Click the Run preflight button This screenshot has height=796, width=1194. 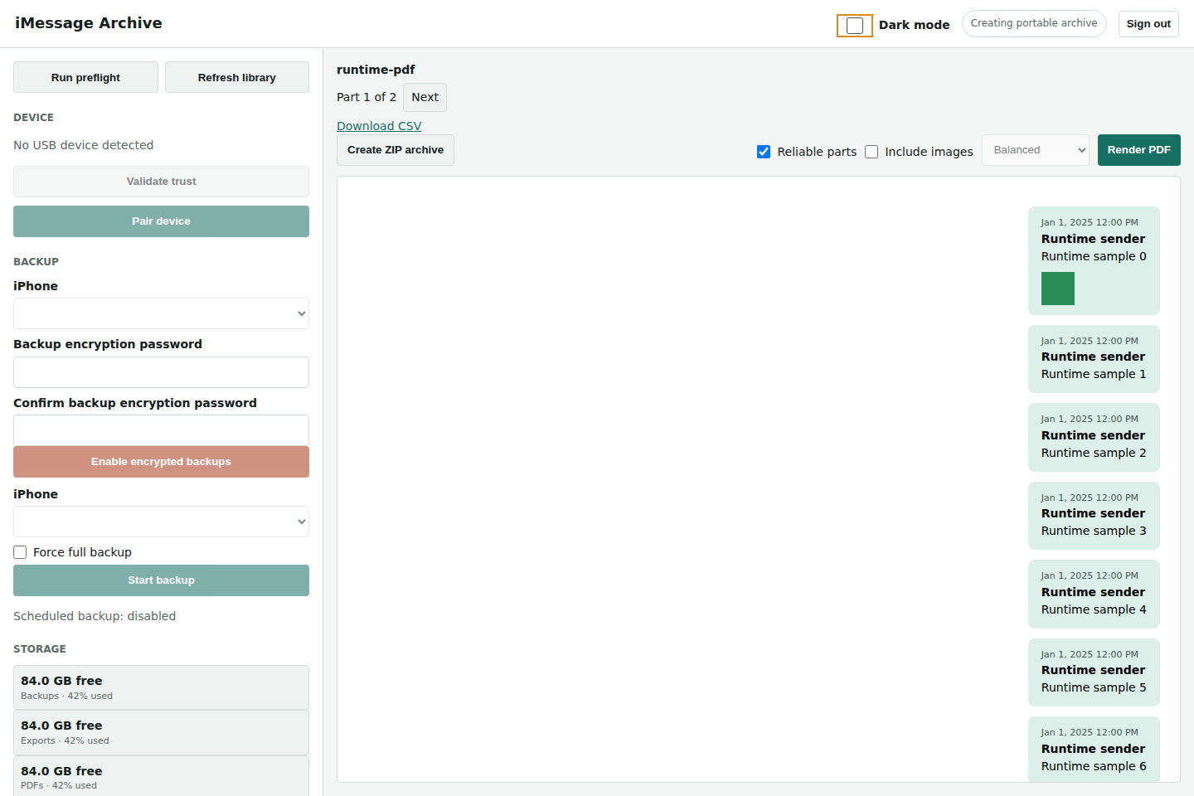[85, 77]
